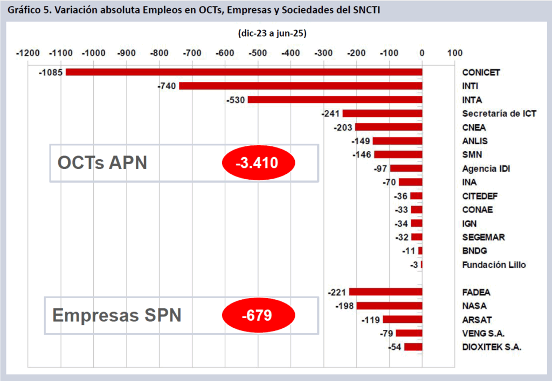This screenshot has width=552, height=381.
Task: Click the CONICET bar in the chart
Action: tap(244, 72)
